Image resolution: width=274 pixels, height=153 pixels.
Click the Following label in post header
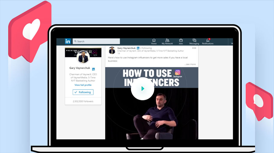[147, 48]
